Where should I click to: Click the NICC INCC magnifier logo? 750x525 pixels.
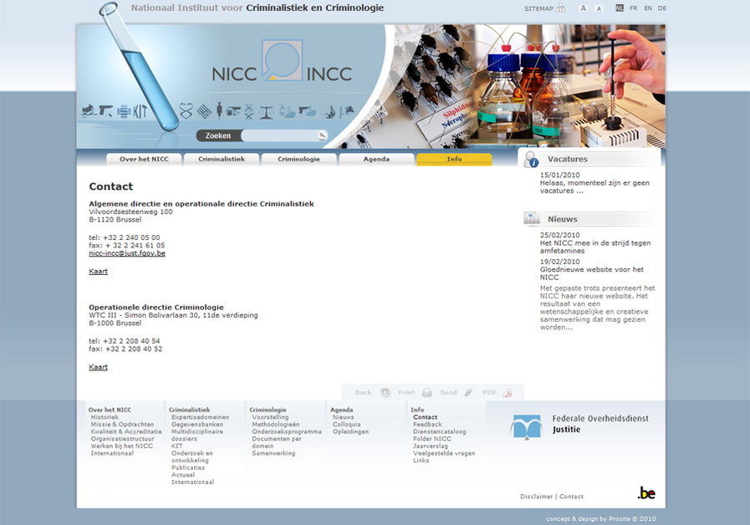(283, 61)
